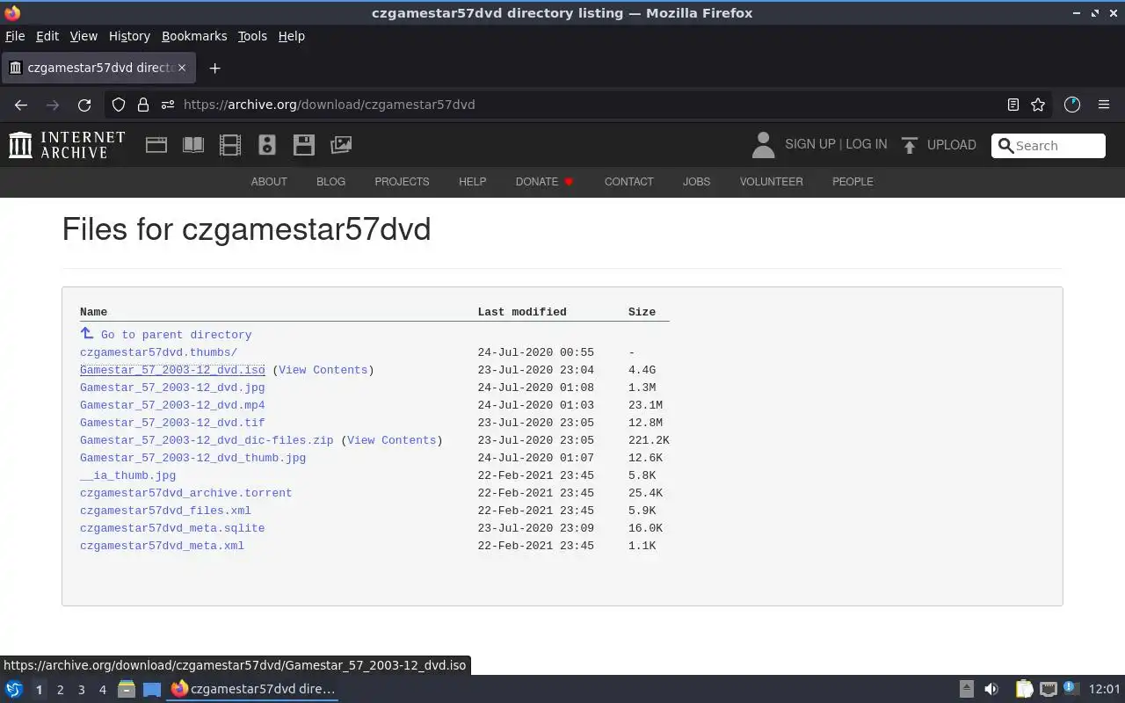Open the Tools menu
1125x703 pixels.
(x=252, y=36)
